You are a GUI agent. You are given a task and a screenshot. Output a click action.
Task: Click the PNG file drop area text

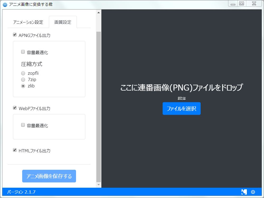pos(181,88)
